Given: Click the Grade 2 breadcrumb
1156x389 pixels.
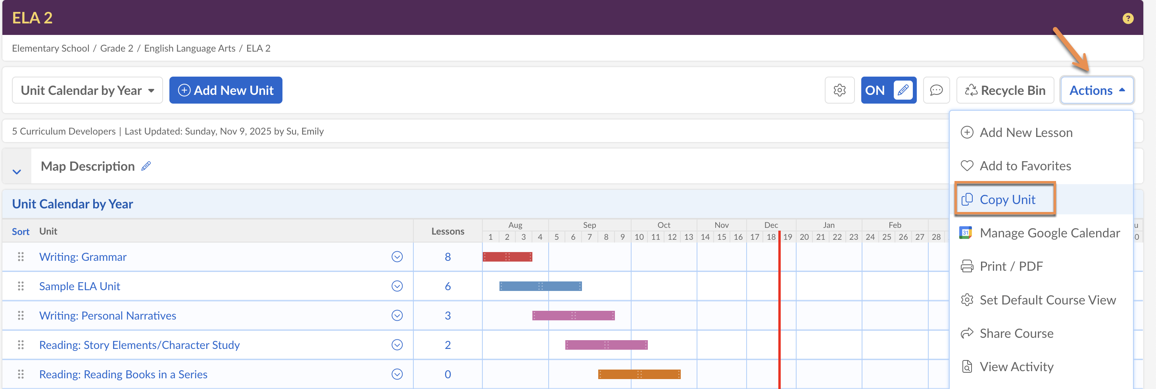Looking at the screenshot, I should (x=116, y=48).
